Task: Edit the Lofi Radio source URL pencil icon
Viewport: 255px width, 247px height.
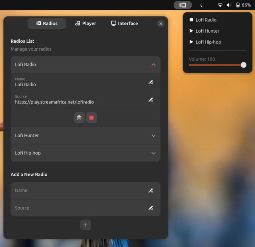Action: (x=151, y=100)
